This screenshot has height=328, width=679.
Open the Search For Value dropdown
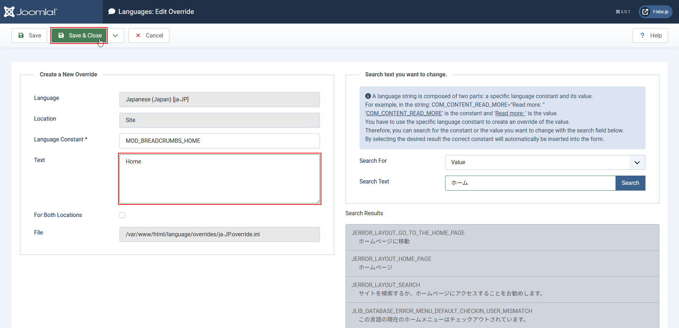545,162
